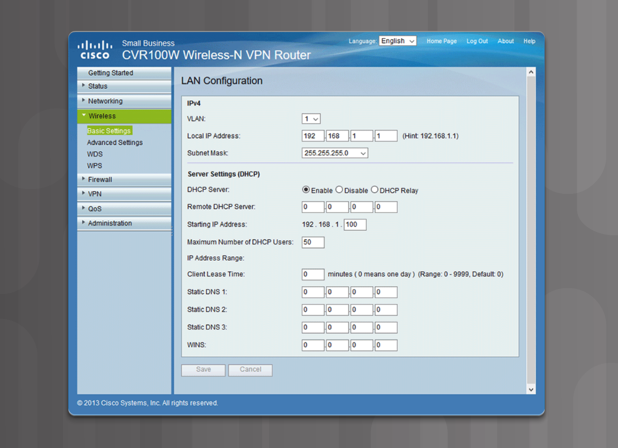Click Log Out
Screen dimensions: 618x448
tap(477, 41)
